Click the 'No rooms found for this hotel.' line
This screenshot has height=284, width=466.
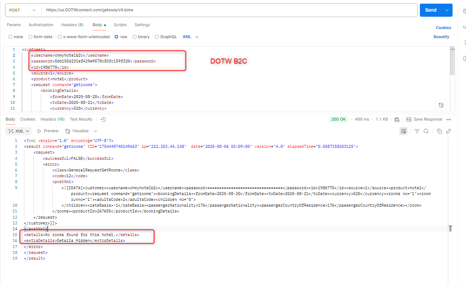(82, 235)
